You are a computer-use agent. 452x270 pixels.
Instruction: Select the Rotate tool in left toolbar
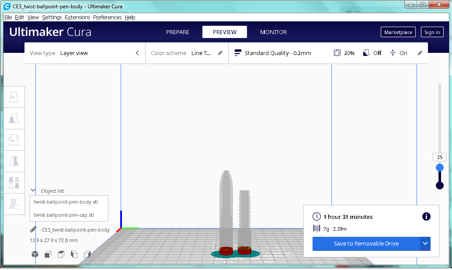14,140
